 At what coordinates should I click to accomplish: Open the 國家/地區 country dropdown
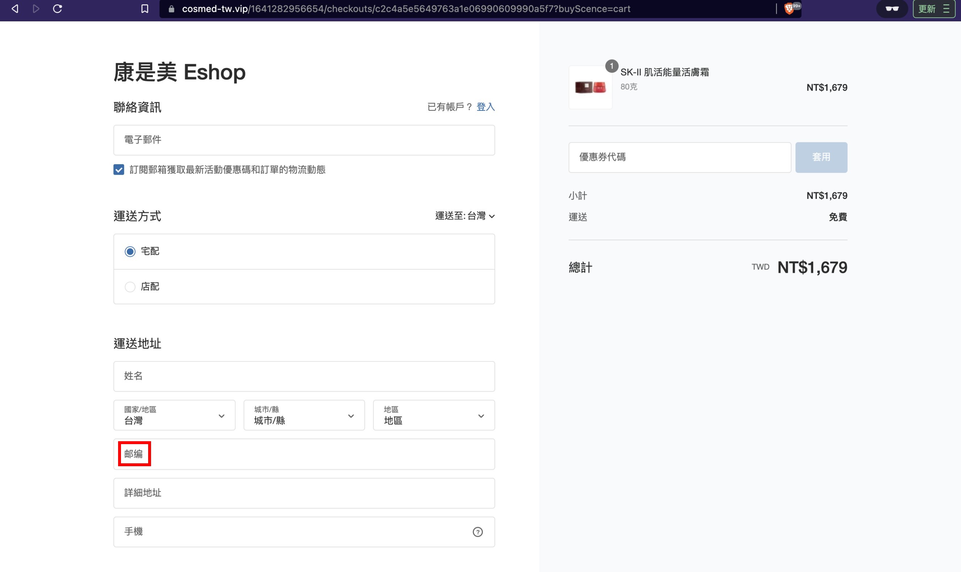pos(174,415)
